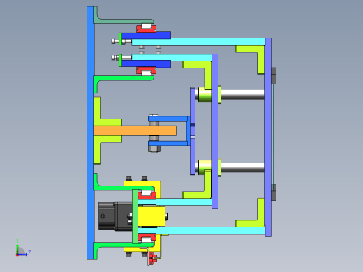Select the small red sensor at the bottom

(x=152, y=258)
